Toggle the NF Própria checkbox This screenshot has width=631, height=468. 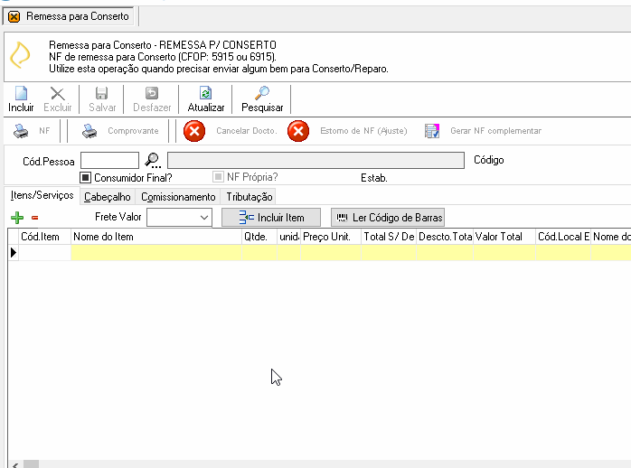218,176
